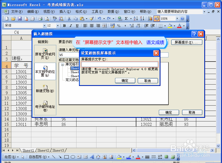Switch to the Sheet2 tab

(43, 151)
